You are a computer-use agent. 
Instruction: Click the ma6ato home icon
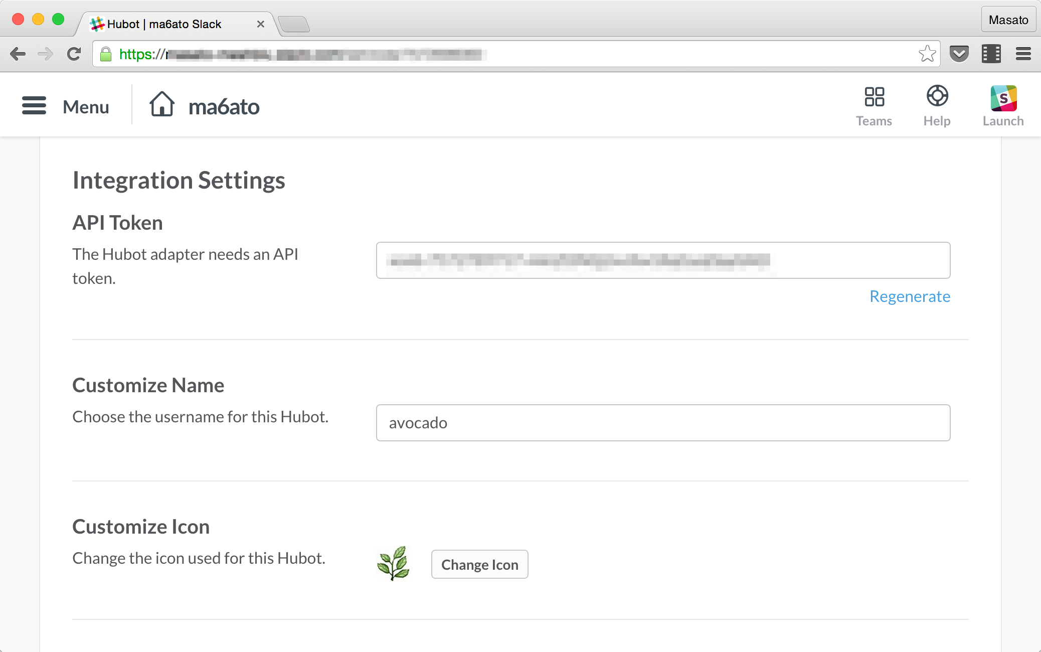click(x=162, y=105)
